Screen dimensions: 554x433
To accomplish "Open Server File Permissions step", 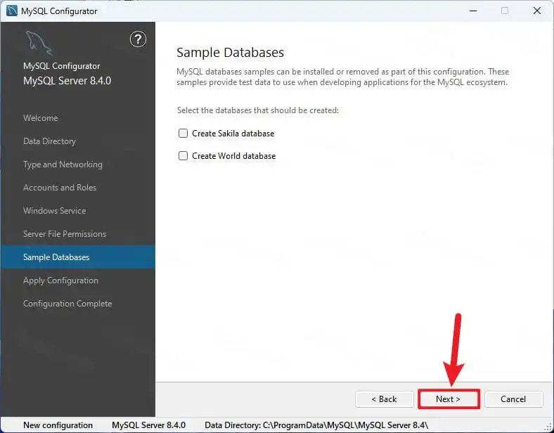I will pyautogui.click(x=65, y=234).
